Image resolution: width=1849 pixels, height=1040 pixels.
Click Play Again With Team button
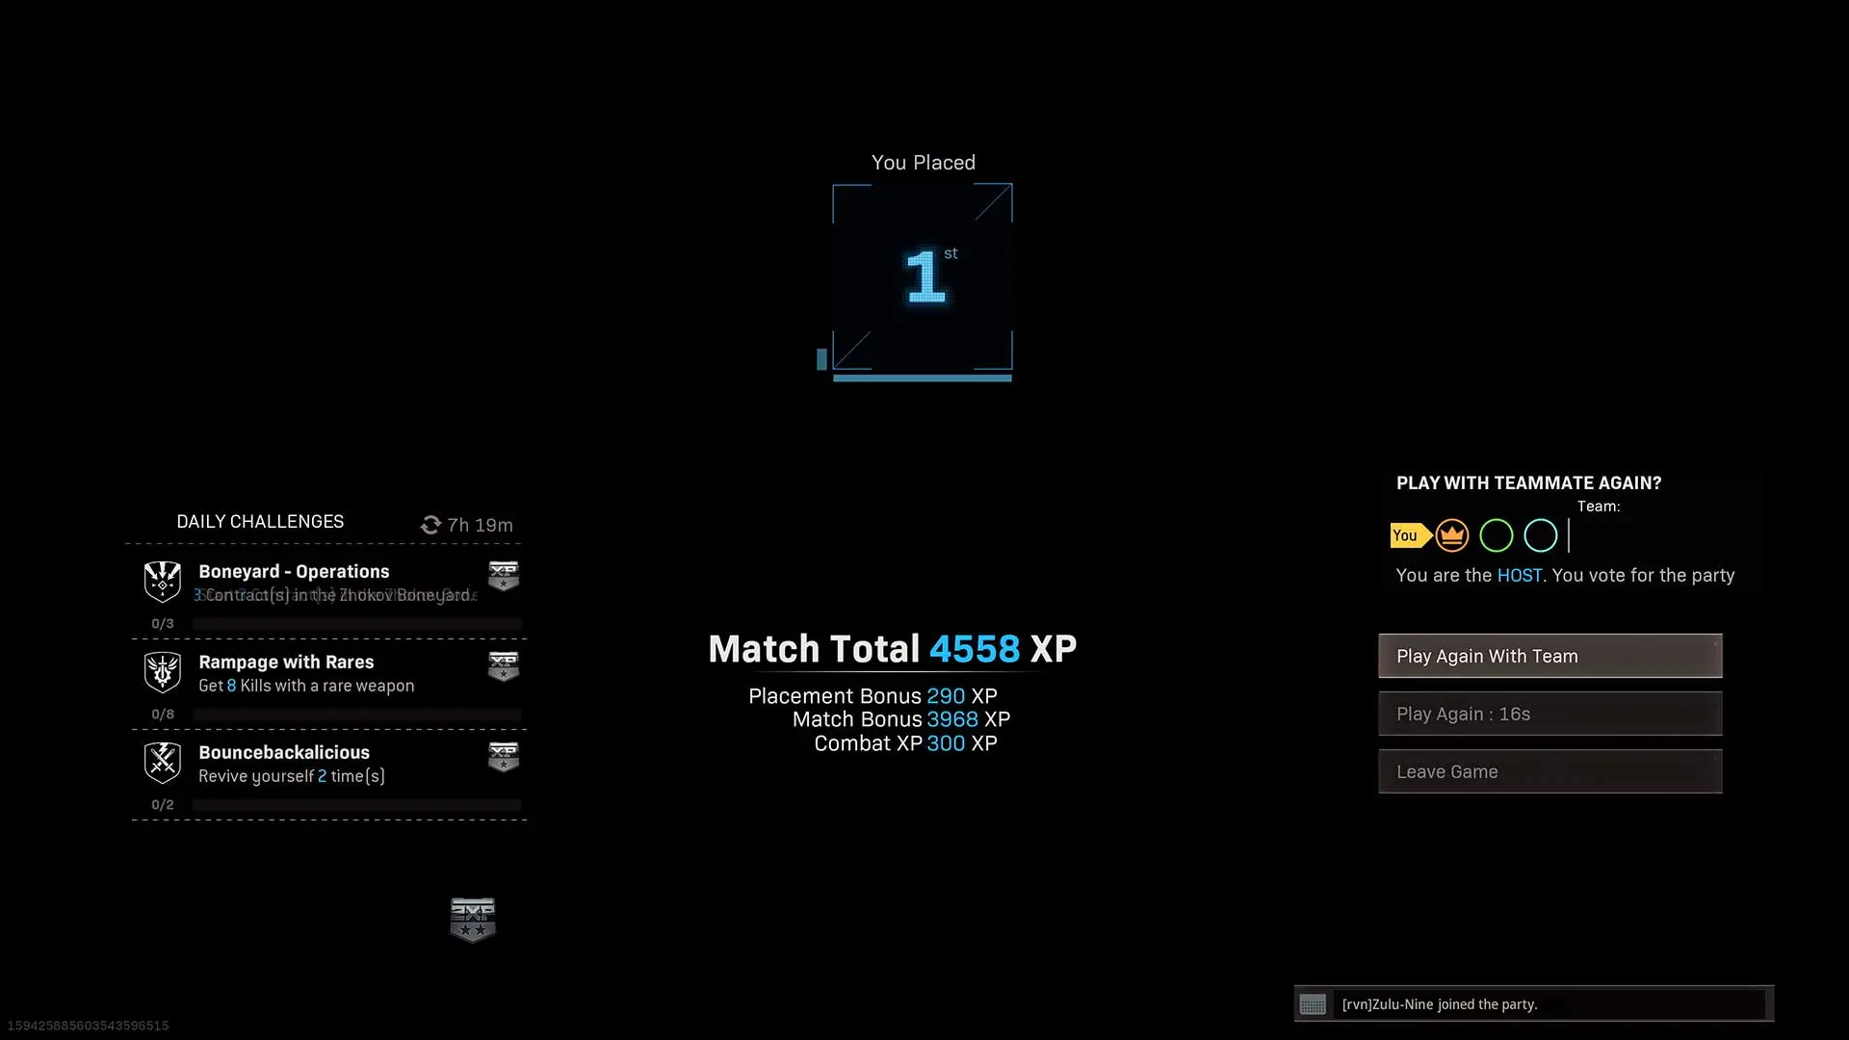point(1550,655)
